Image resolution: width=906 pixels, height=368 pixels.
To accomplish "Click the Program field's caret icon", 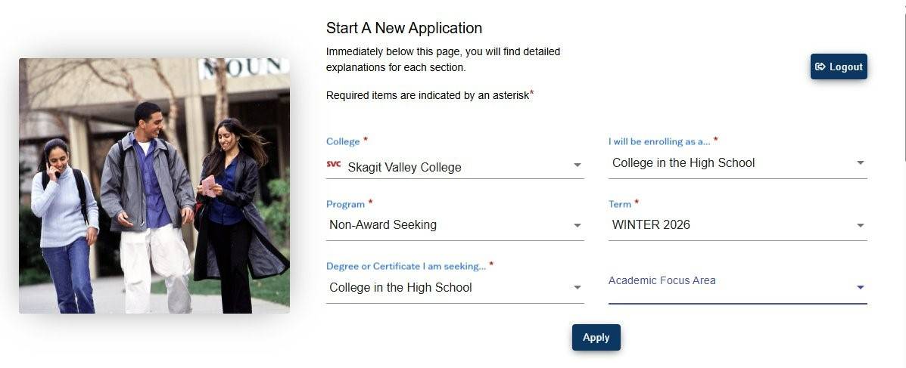I will coord(577,225).
